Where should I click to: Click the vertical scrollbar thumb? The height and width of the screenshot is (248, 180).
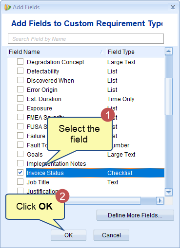tap(169, 97)
